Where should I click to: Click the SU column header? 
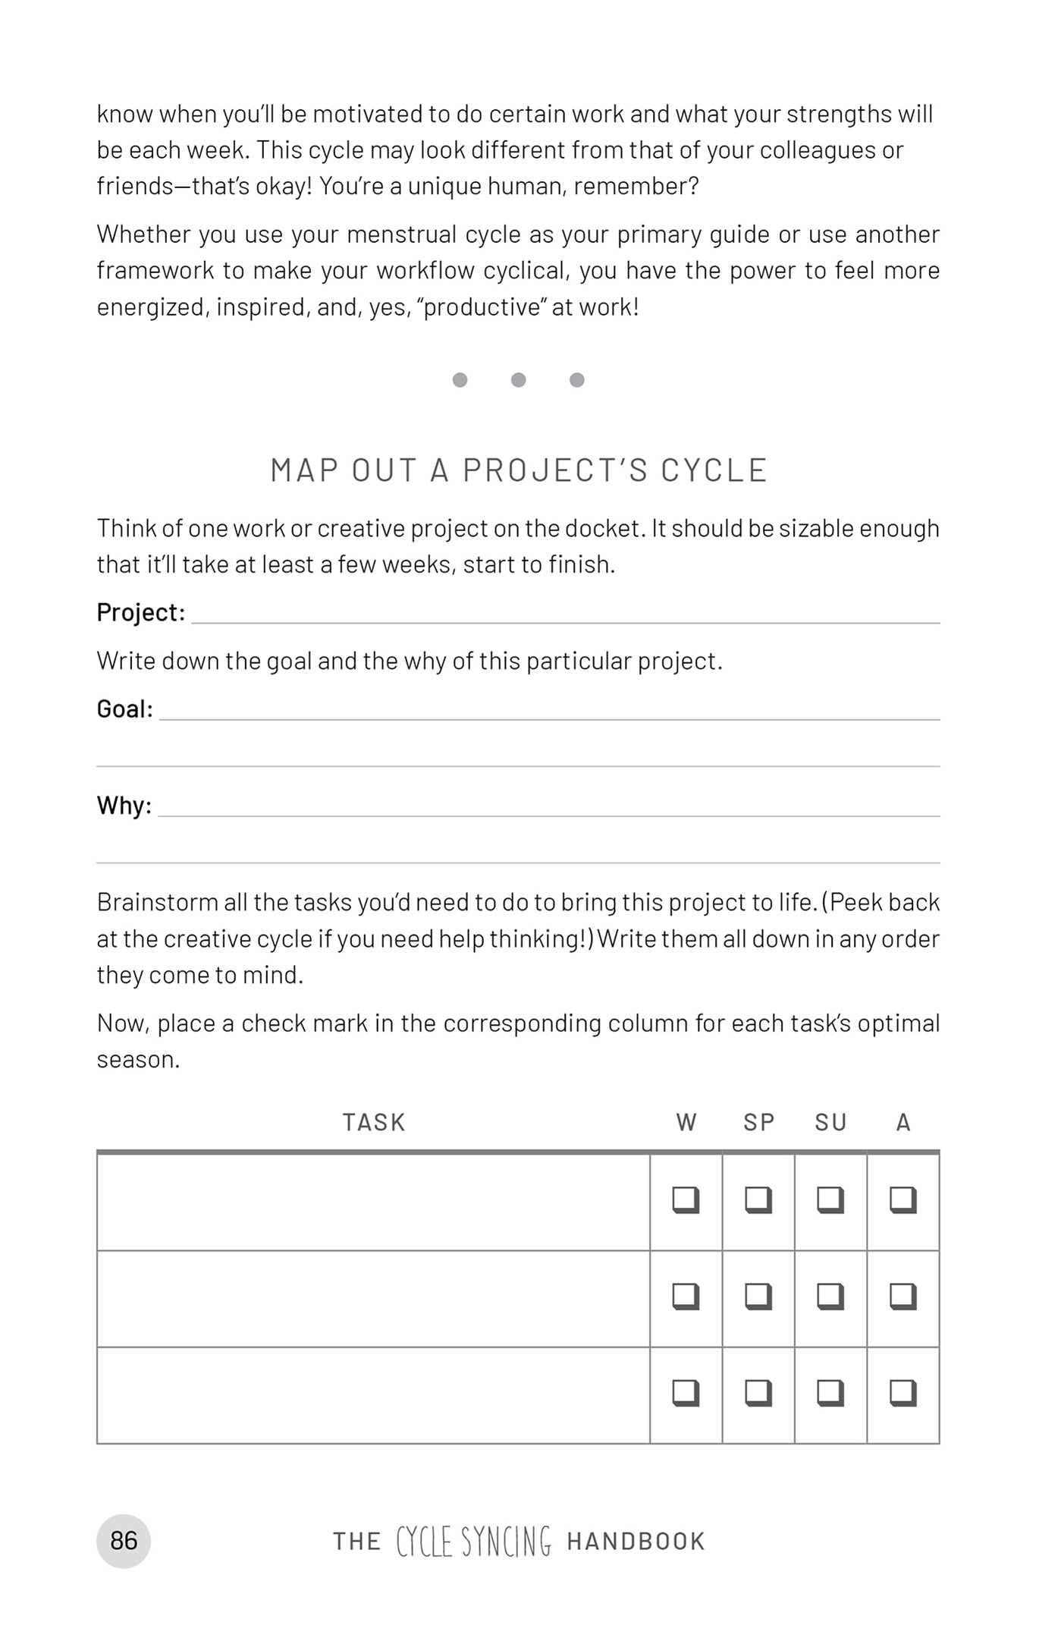point(830,1122)
